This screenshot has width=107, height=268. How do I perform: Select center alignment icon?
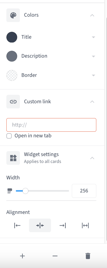tap(40, 225)
